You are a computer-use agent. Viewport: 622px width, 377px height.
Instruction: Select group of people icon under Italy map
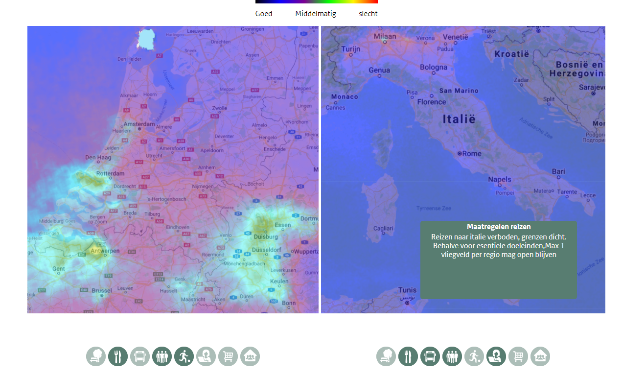click(452, 356)
